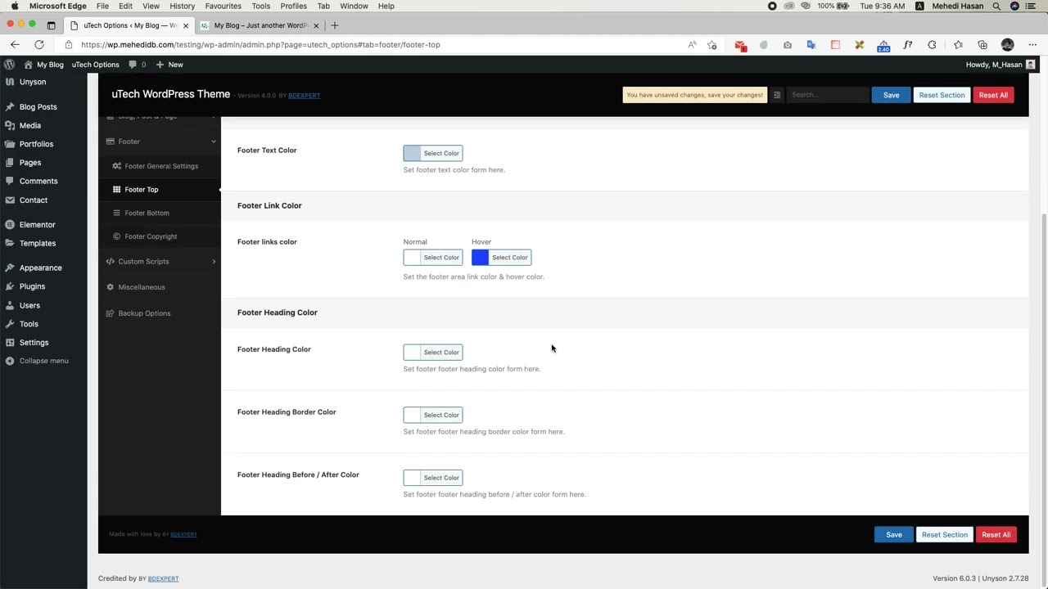Visit My Blog from admin bar
This screenshot has width=1048, height=589.
[x=44, y=65]
